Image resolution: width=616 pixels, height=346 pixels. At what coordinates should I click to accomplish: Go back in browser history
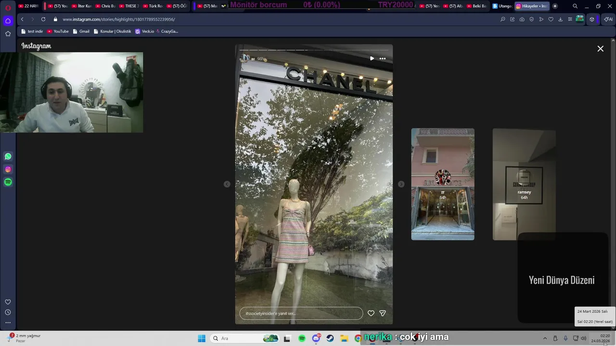(x=22, y=19)
